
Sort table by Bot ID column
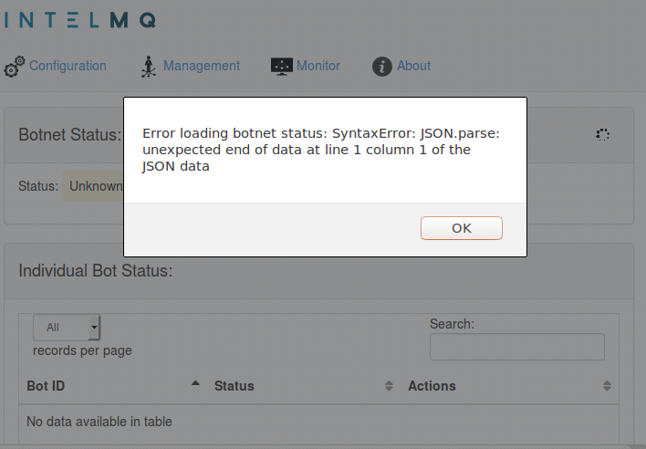[46, 386]
